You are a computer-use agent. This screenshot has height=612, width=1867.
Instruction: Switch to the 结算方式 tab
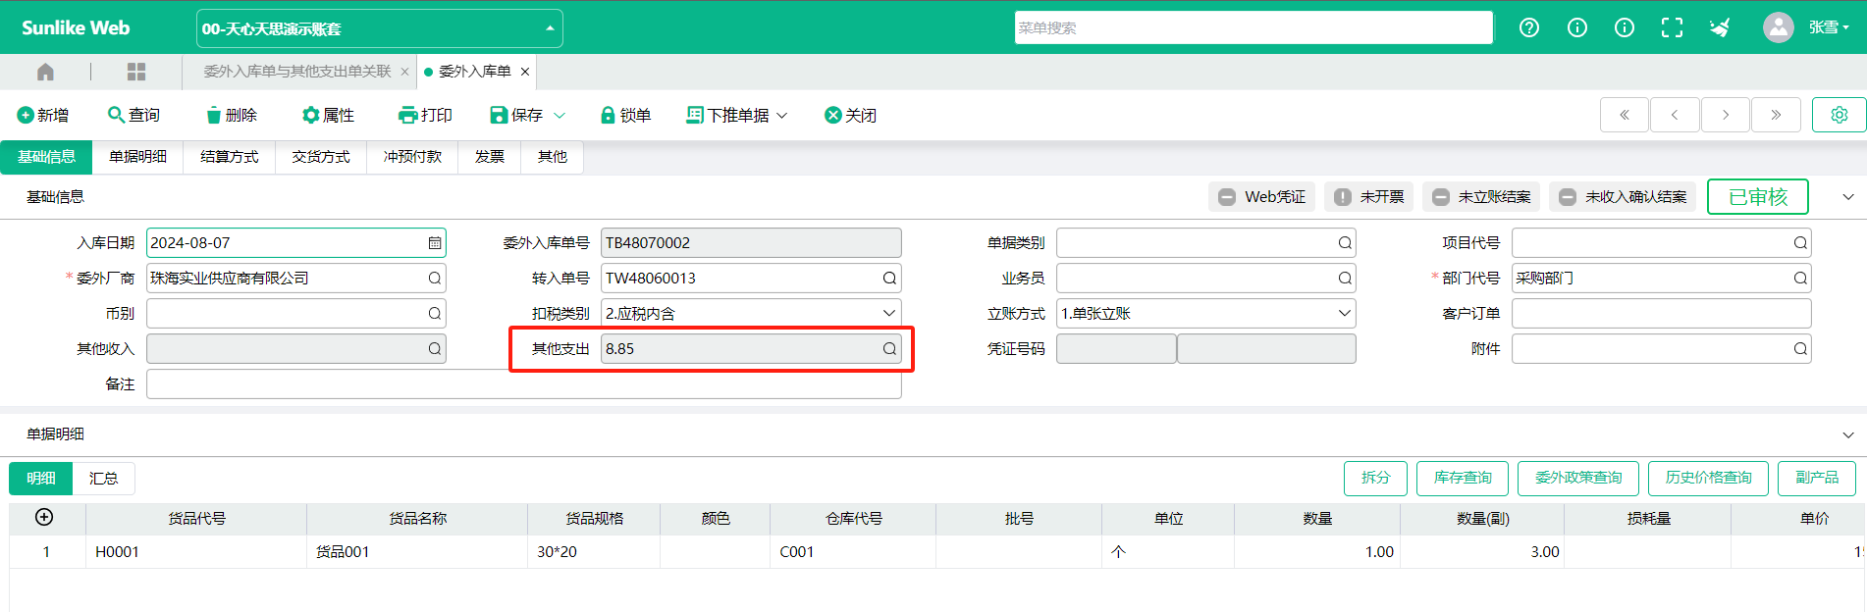229,157
